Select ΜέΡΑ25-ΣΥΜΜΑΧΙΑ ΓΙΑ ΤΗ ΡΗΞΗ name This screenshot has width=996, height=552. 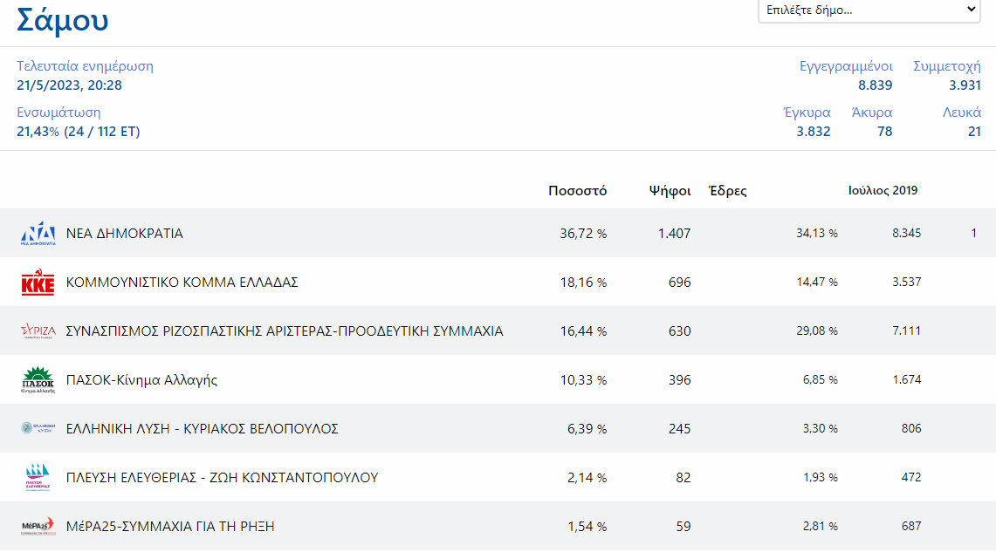click(170, 527)
